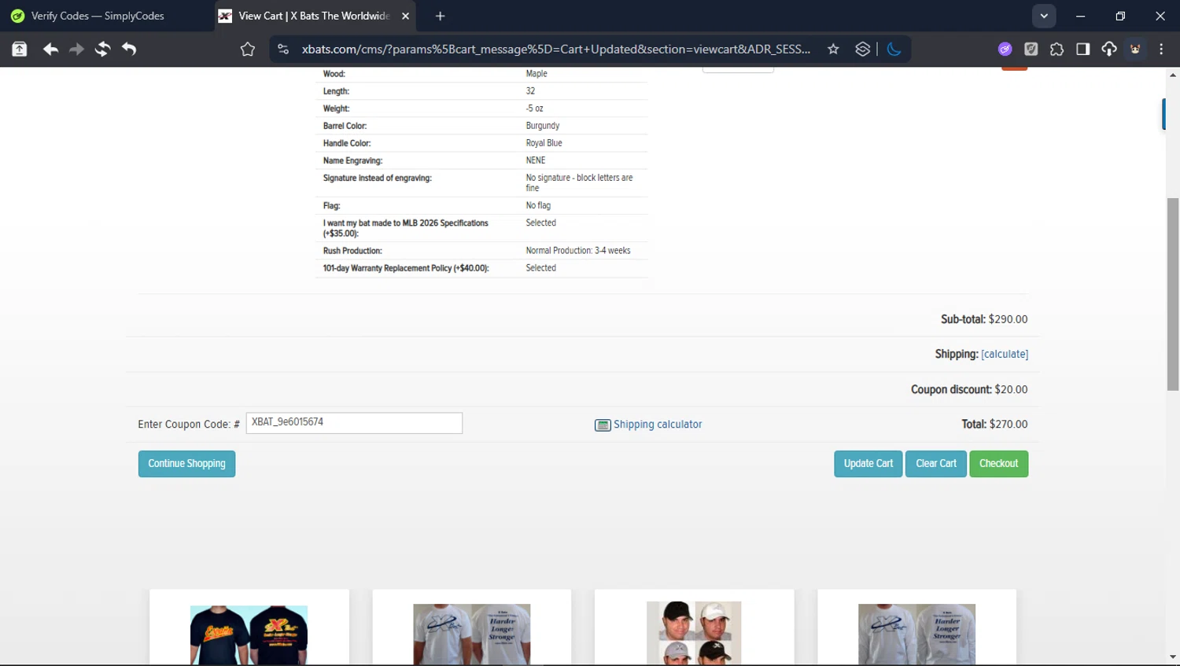Click the No flag value
The width and height of the screenshot is (1180, 666).
[x=538, y=206]
